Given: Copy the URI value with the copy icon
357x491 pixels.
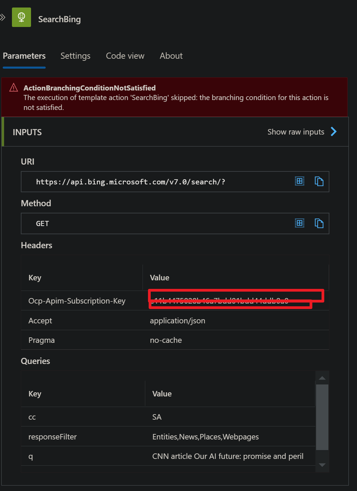Looking at the screenshot, I should [319, 181].
